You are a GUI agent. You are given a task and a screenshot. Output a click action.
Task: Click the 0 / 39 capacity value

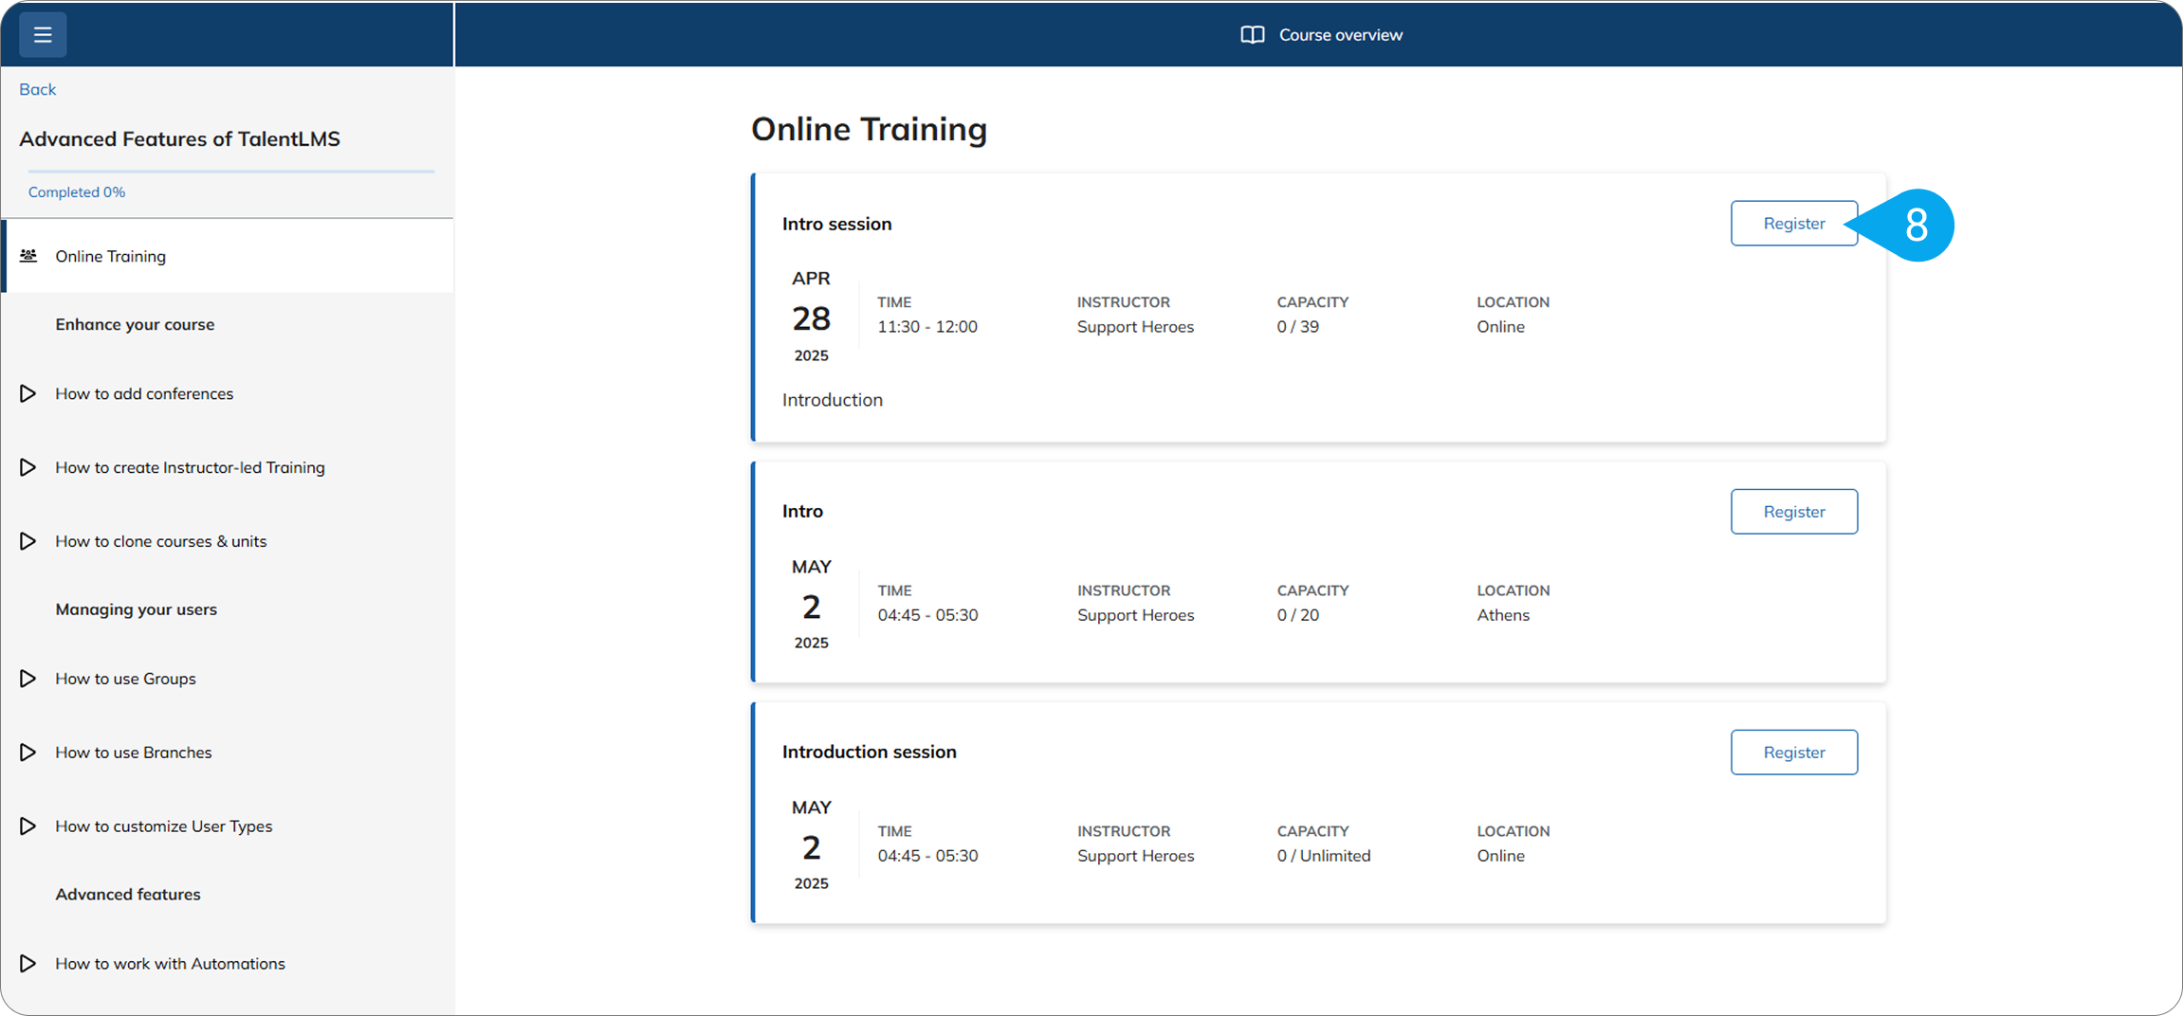click(1298, 327)
